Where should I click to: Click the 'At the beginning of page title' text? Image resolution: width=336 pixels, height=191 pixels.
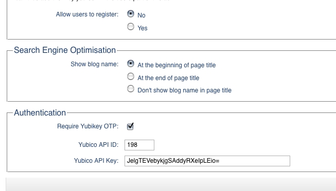176,65
